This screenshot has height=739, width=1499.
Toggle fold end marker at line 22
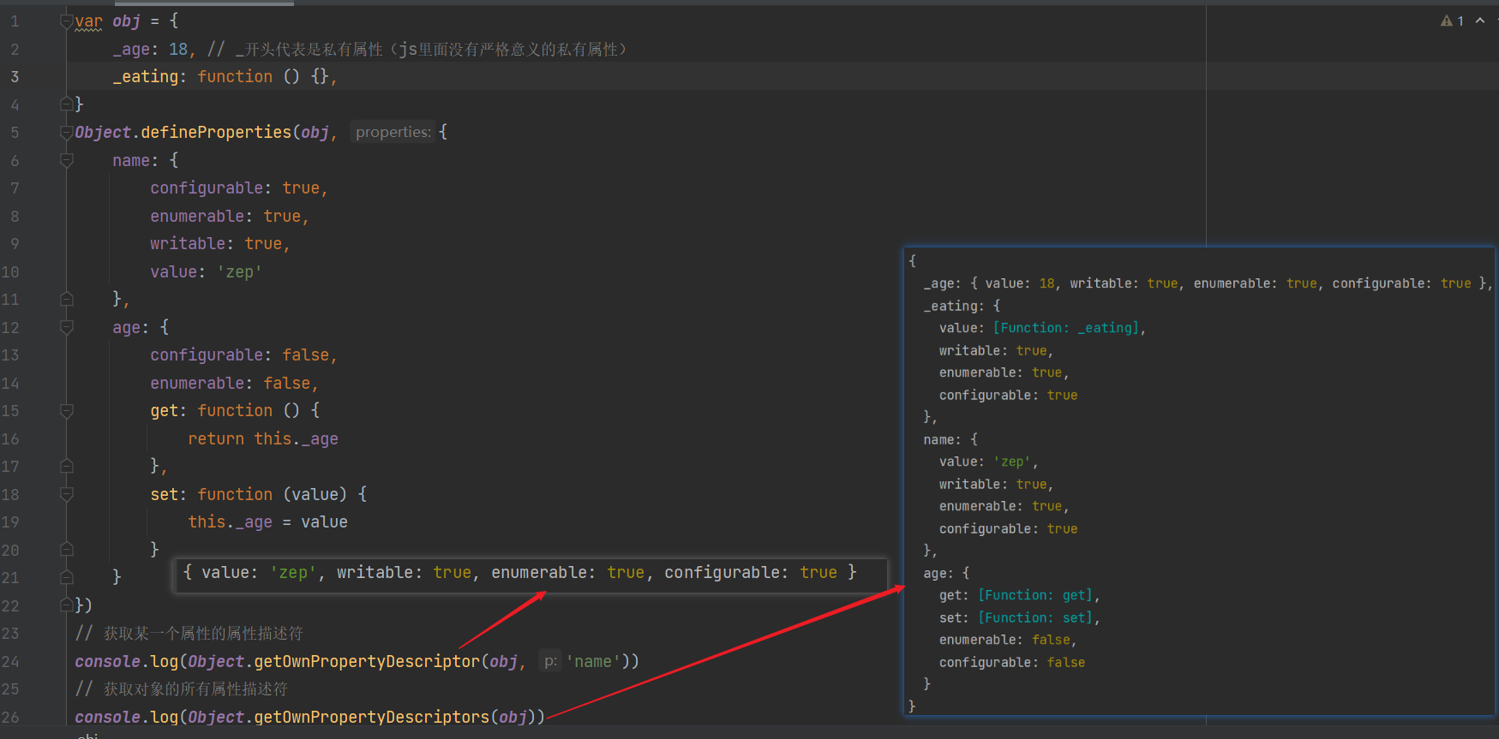(x=67, y=605)
